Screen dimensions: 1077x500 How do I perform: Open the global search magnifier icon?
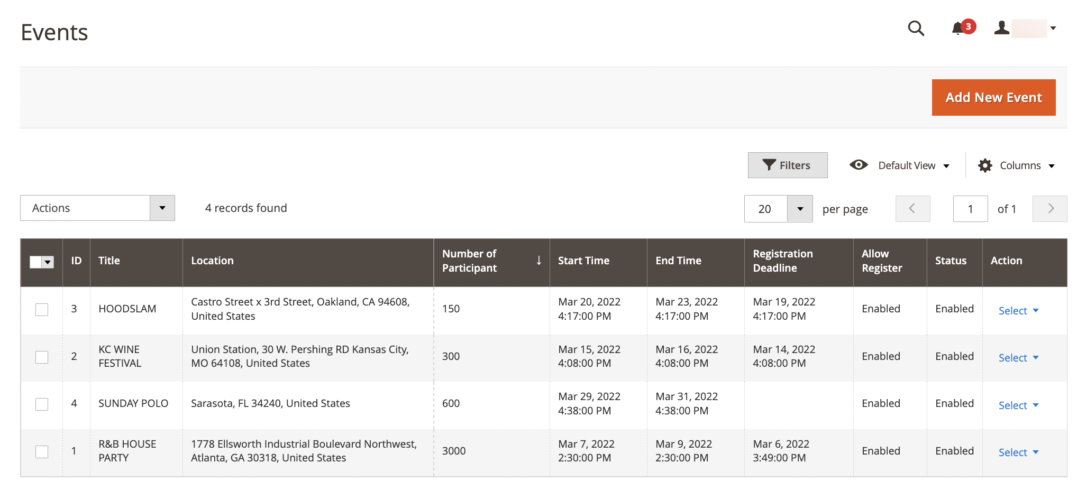pyautogui.click(x=916, y=29)
